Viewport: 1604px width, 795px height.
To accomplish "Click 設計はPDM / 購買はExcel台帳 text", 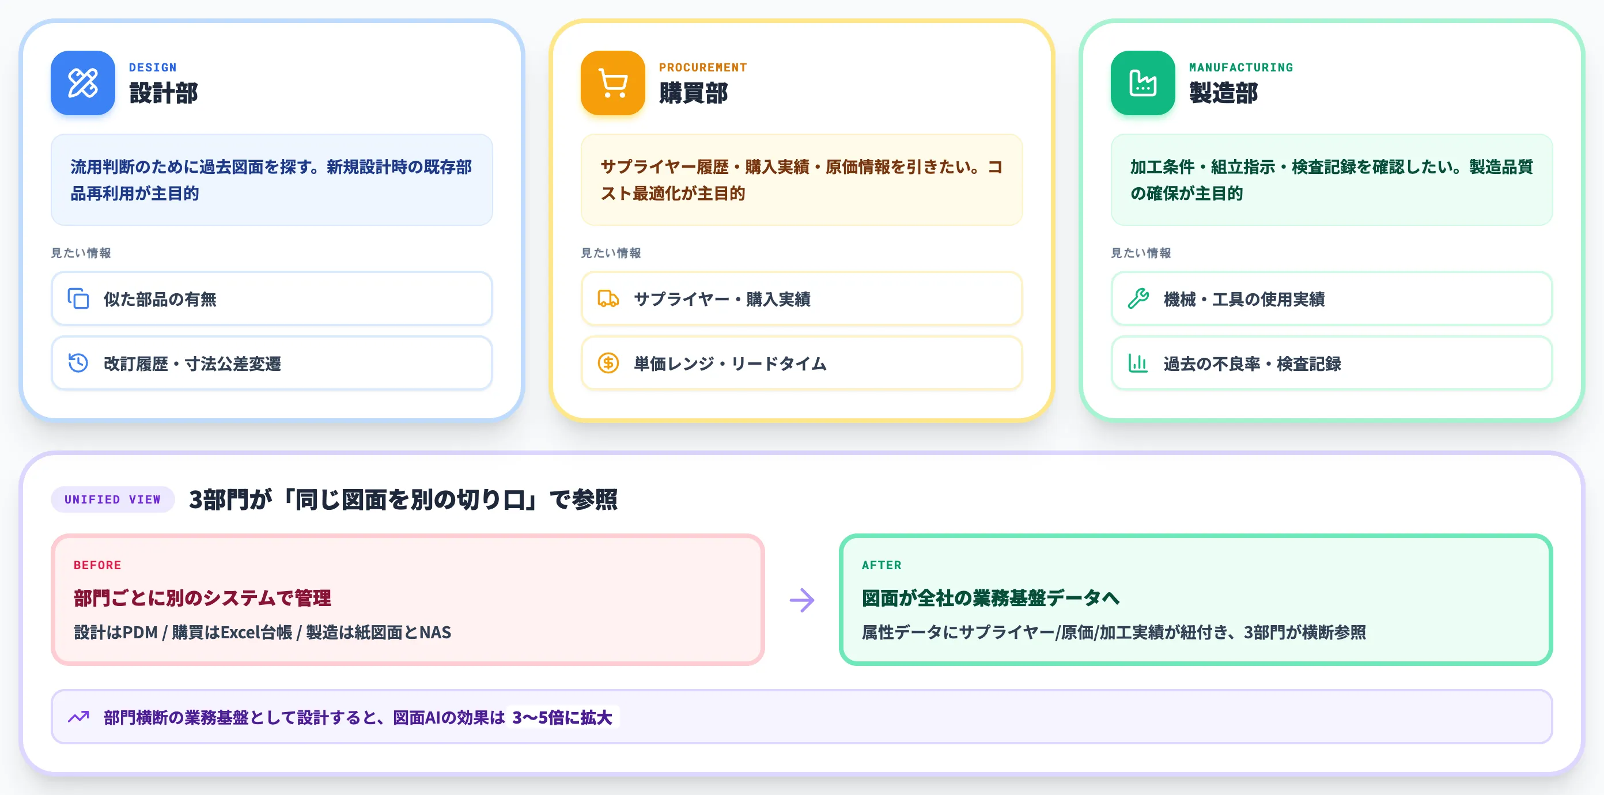I will (x=262, y=633).
